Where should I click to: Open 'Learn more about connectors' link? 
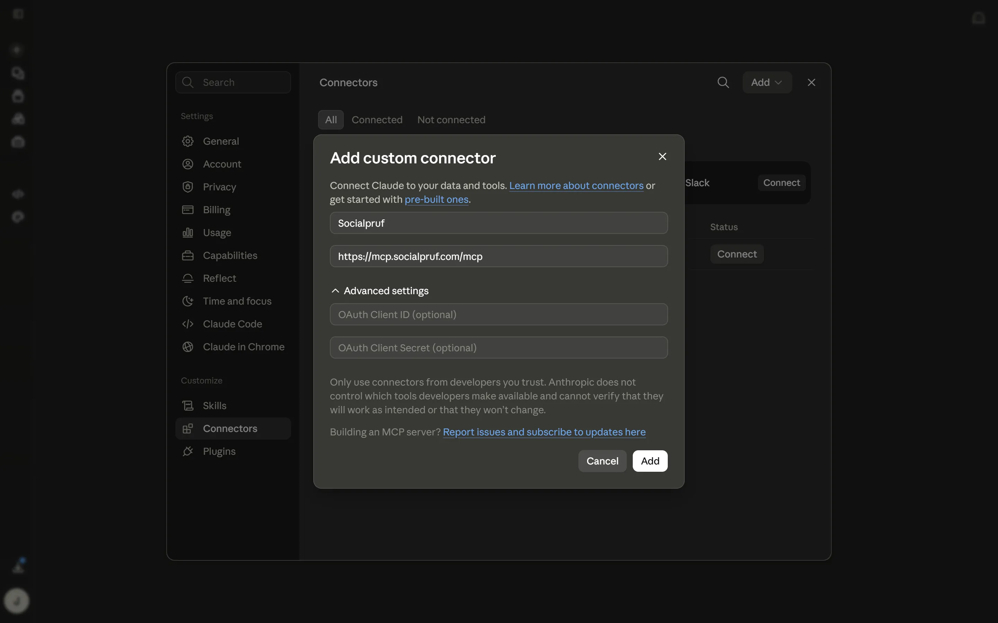[x=576, y=186]
